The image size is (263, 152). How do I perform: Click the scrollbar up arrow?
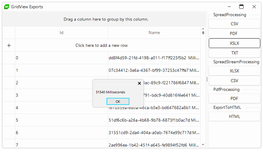click(203, 29)
